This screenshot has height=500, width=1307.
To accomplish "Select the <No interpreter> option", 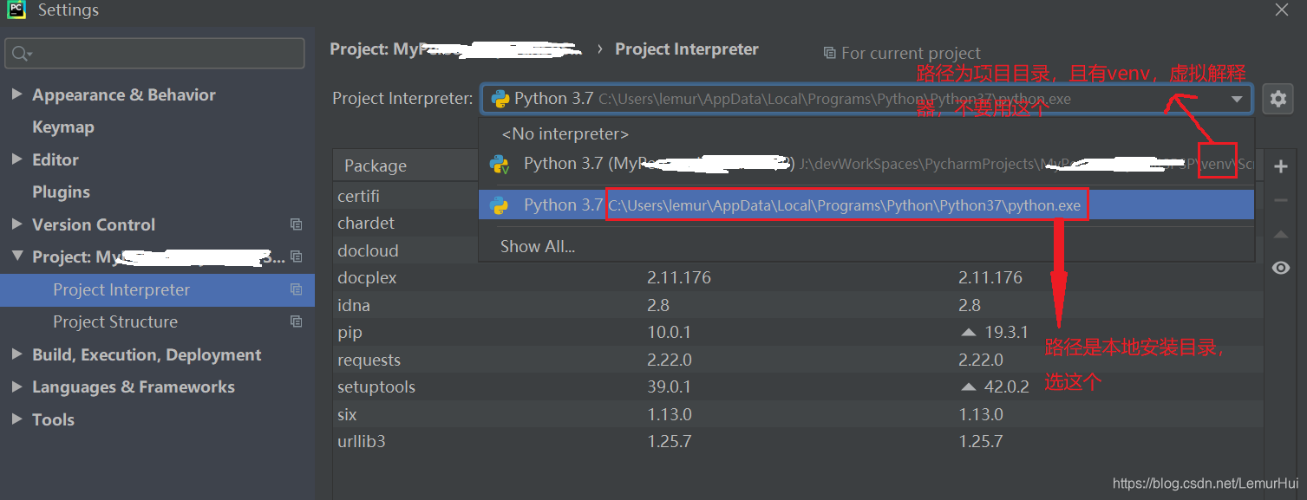I will coord(564,133).
